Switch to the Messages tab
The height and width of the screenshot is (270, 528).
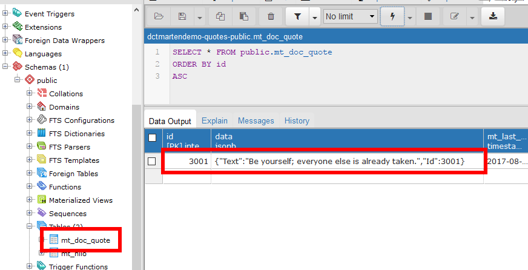click(x=256, y=120)
